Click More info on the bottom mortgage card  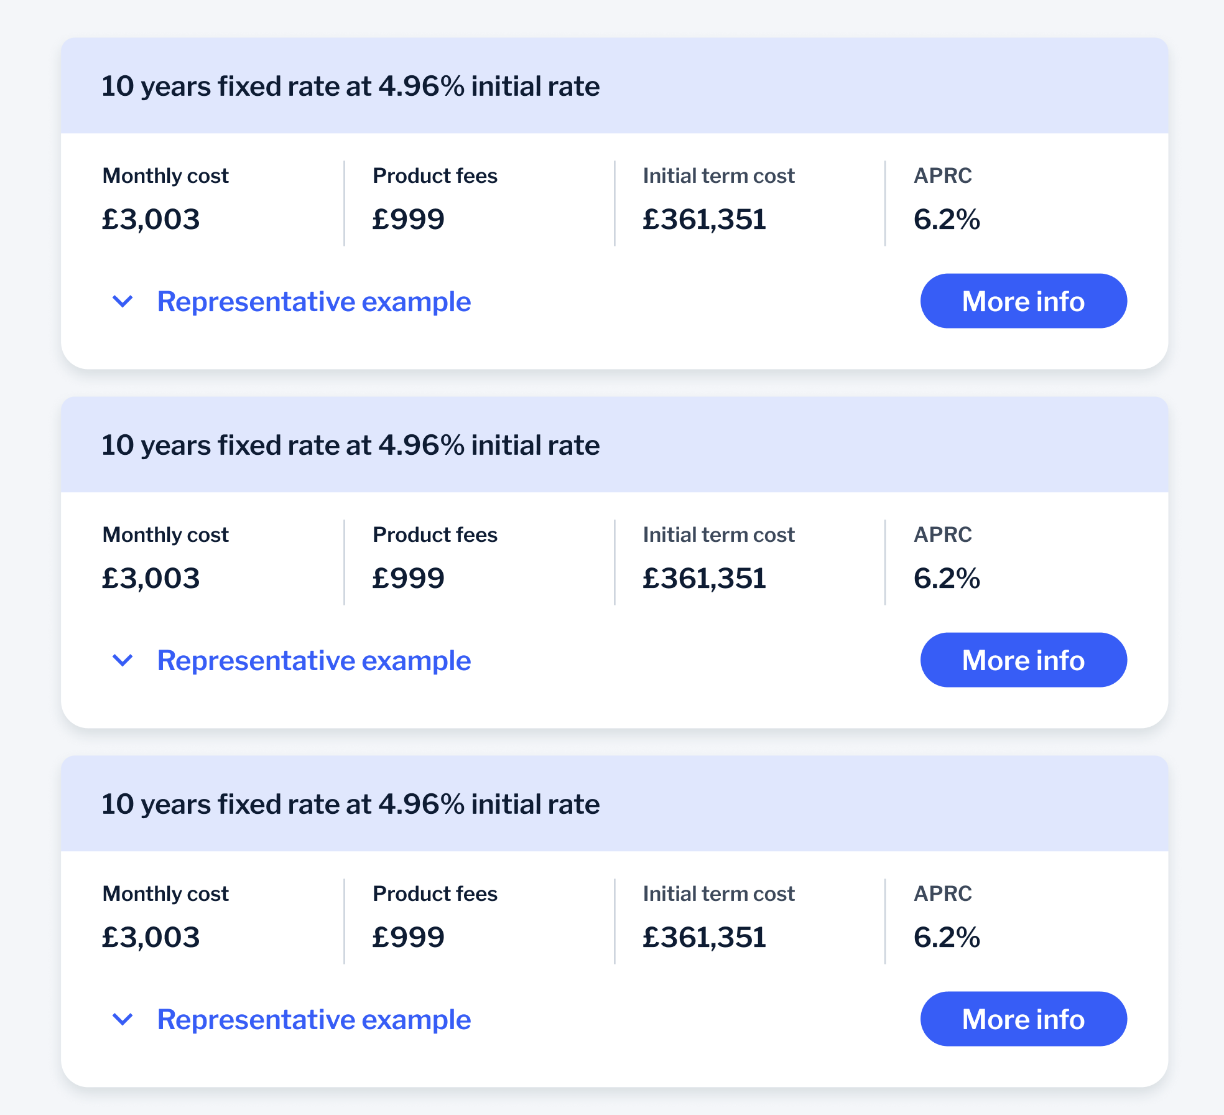(1023, 1019)
